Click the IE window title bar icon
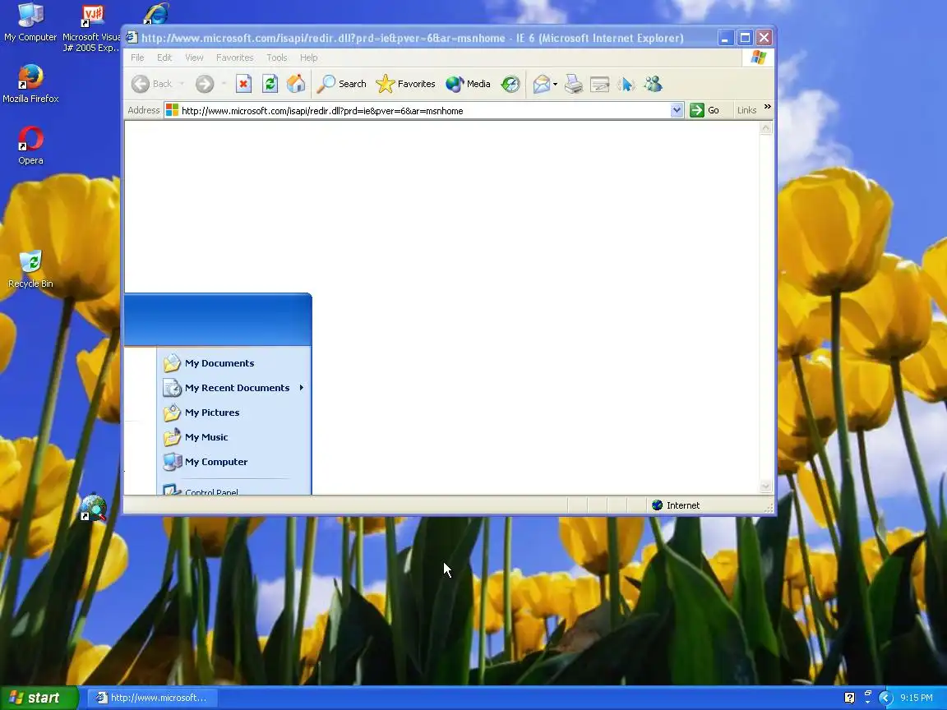Screen dimensions: 947x710 (132, 38)
